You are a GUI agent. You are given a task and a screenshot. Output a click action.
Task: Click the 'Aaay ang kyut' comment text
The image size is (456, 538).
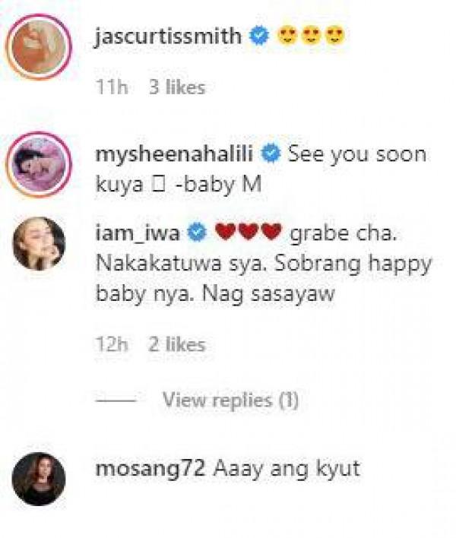(x=287, y=469)
